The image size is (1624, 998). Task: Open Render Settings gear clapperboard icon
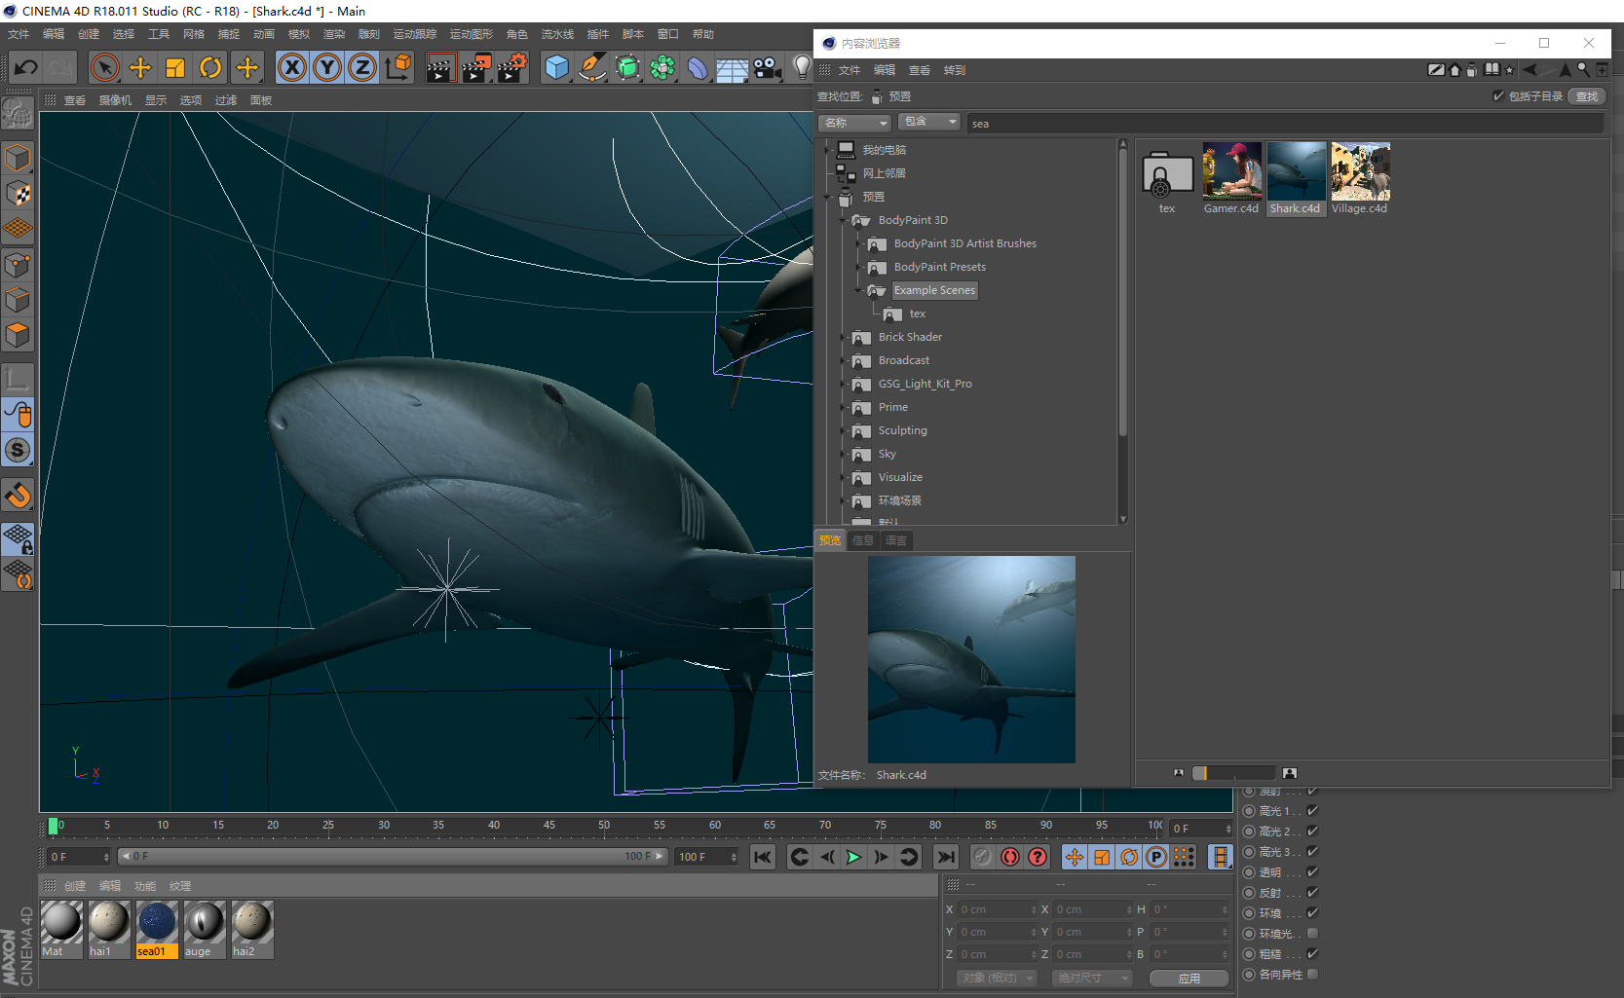point(512,67)
